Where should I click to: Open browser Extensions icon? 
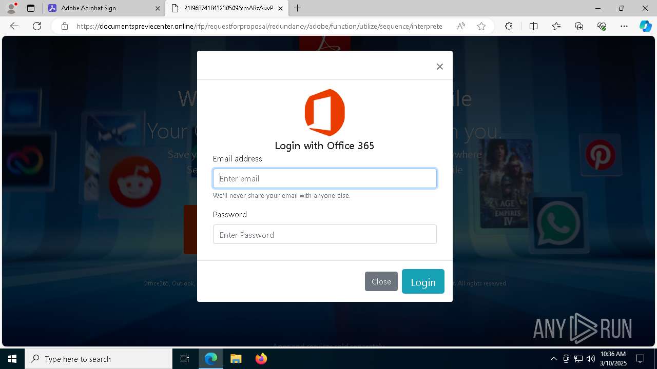click(509, 26)
